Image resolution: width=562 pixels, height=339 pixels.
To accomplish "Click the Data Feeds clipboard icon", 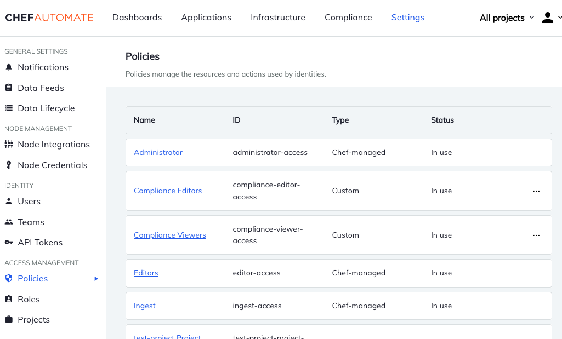I will pos(9,88).
